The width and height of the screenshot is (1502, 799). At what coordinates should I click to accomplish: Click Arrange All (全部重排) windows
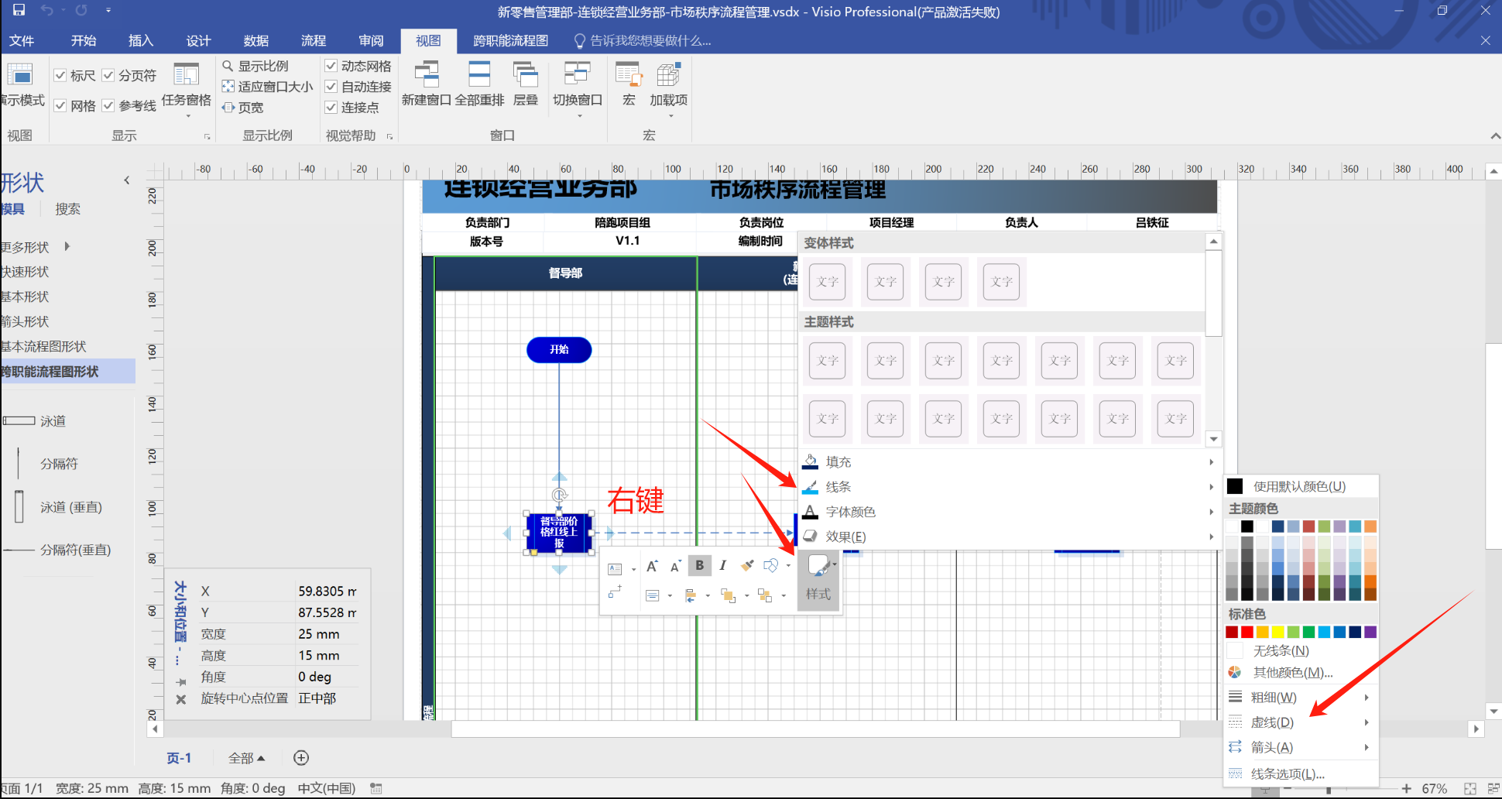pos(479,84)
